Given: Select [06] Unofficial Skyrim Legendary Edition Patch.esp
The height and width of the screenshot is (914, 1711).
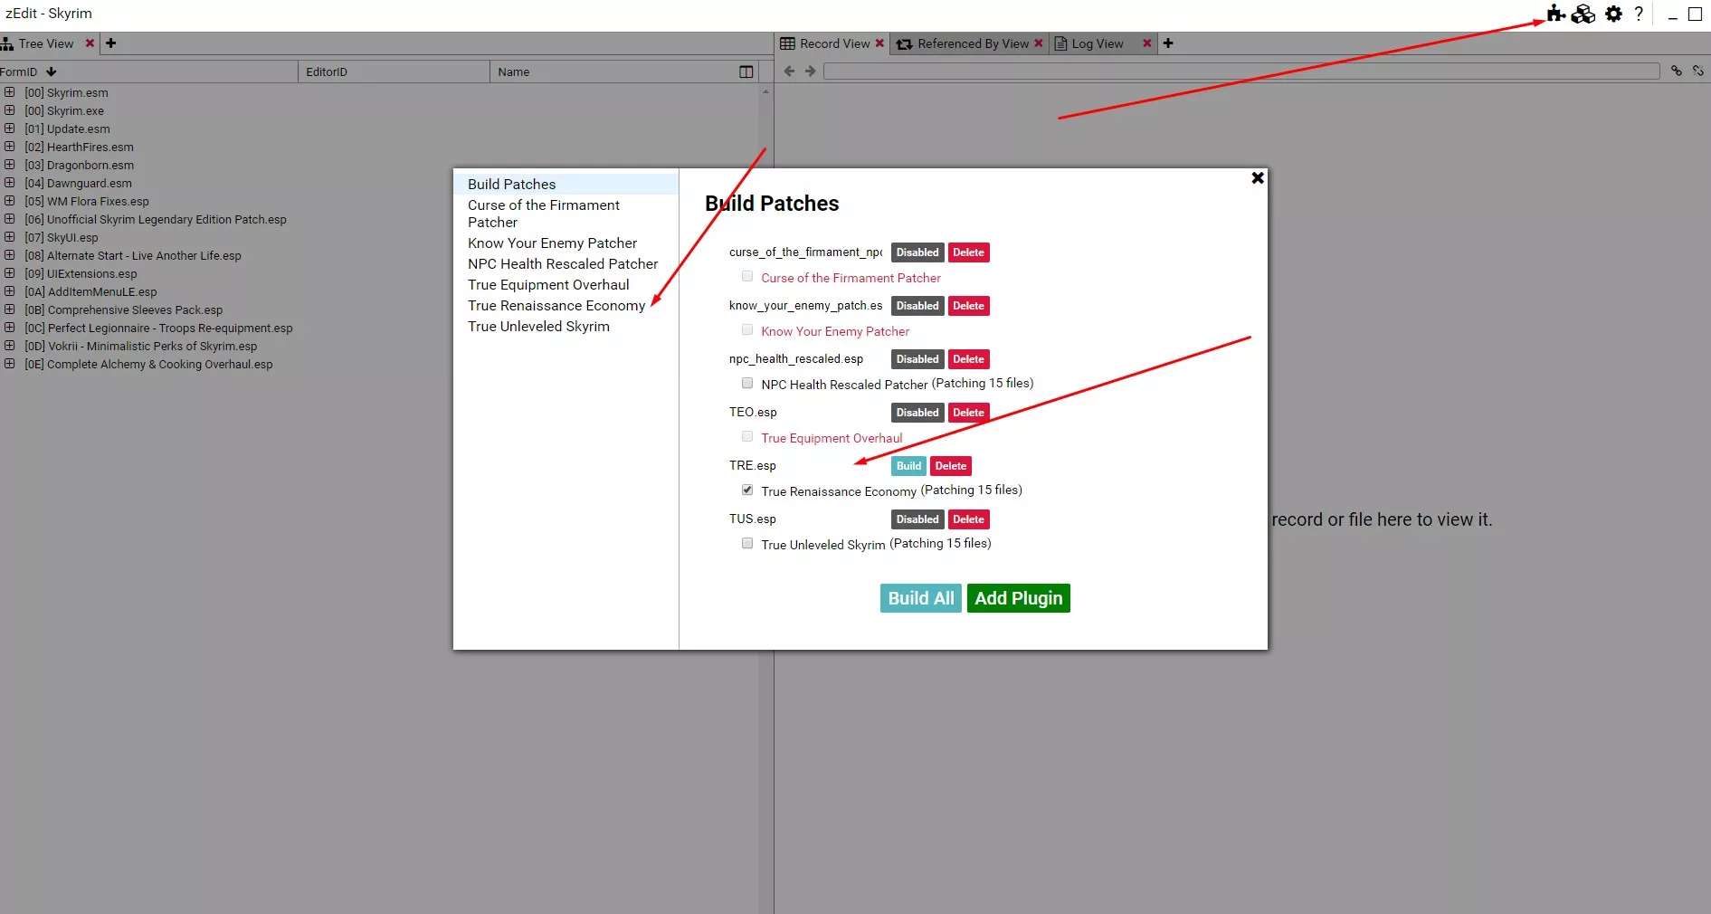Looking at the screenshot, I should [156, 219].
